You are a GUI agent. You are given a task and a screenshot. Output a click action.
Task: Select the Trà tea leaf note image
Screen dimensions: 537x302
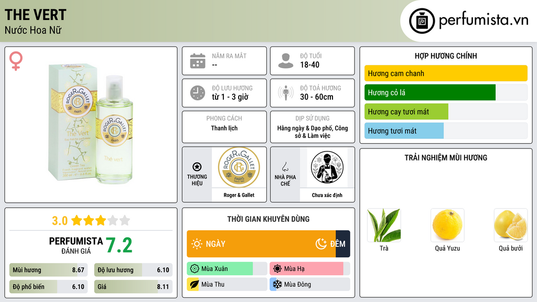coord(384,225)
